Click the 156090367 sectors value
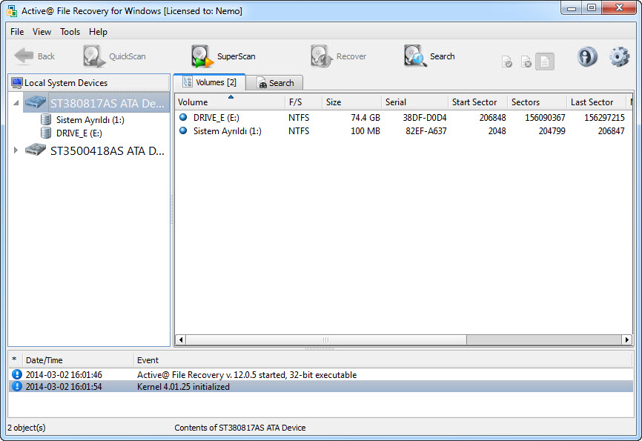Screen dimensions: 642x441 click(545, 118)
